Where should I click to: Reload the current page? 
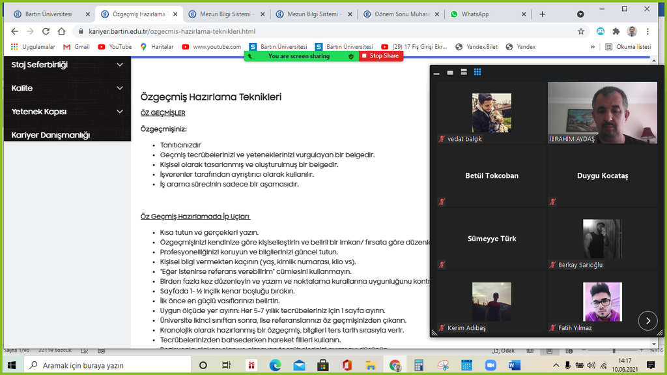point(46,31)
